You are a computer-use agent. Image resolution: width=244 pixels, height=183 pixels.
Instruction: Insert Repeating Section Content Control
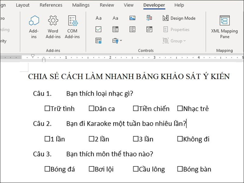click(x=98, y=41)
